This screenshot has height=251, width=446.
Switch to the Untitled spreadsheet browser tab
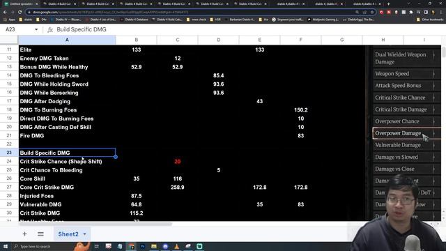[20, 4]
